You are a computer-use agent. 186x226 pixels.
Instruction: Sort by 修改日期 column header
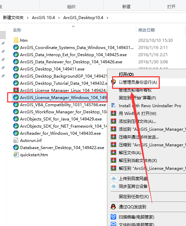[146, 30]
